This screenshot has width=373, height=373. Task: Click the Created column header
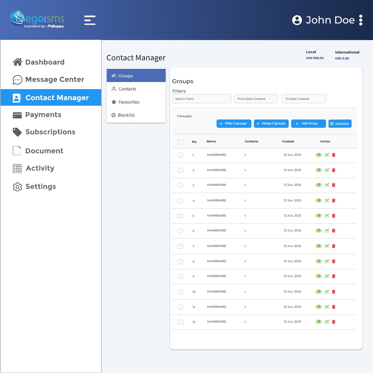288,141
